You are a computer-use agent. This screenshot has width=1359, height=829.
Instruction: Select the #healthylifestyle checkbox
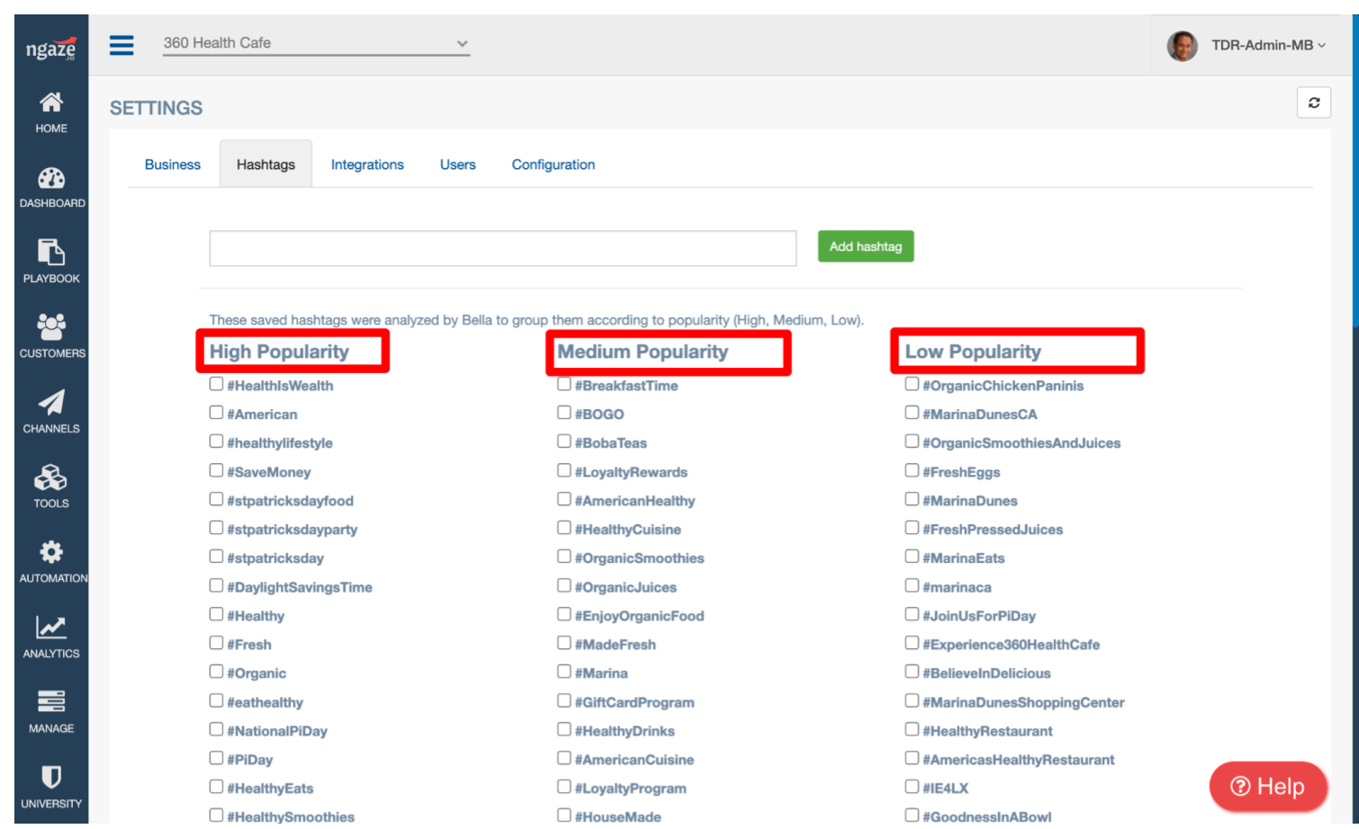pos(216,441)
